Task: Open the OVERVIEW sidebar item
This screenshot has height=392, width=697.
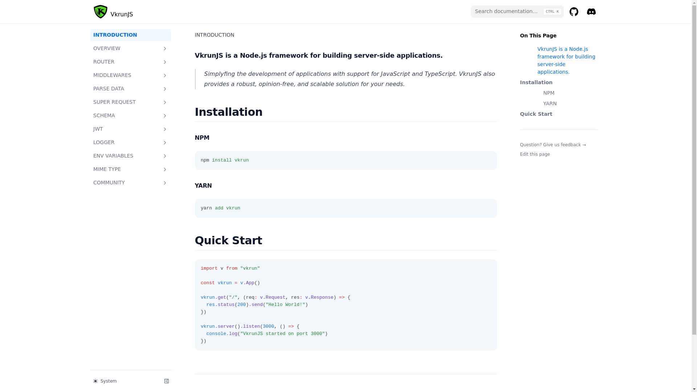Action: point(131,48)
